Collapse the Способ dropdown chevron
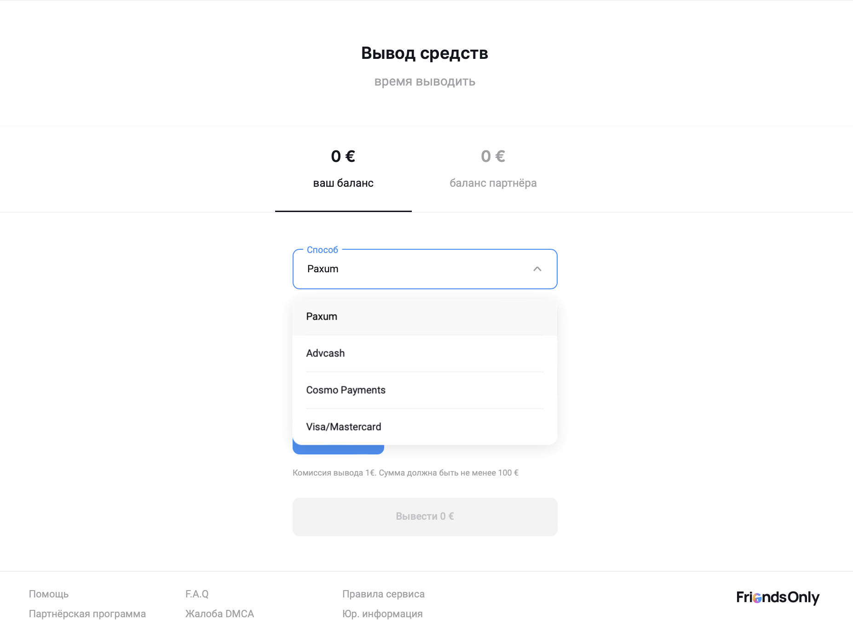This screenshot has height=620, width=853. [537, 269]
